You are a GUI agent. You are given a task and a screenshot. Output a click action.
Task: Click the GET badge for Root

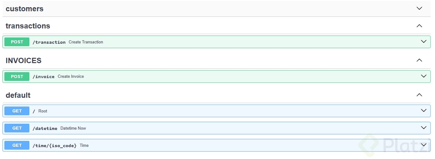(x=17, y=111)
